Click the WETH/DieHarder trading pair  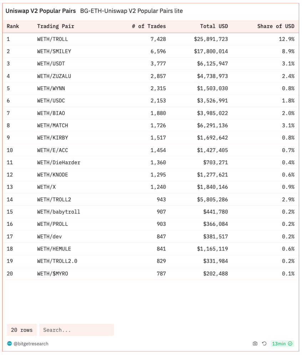pyautogui.click(x=59, y=162)
